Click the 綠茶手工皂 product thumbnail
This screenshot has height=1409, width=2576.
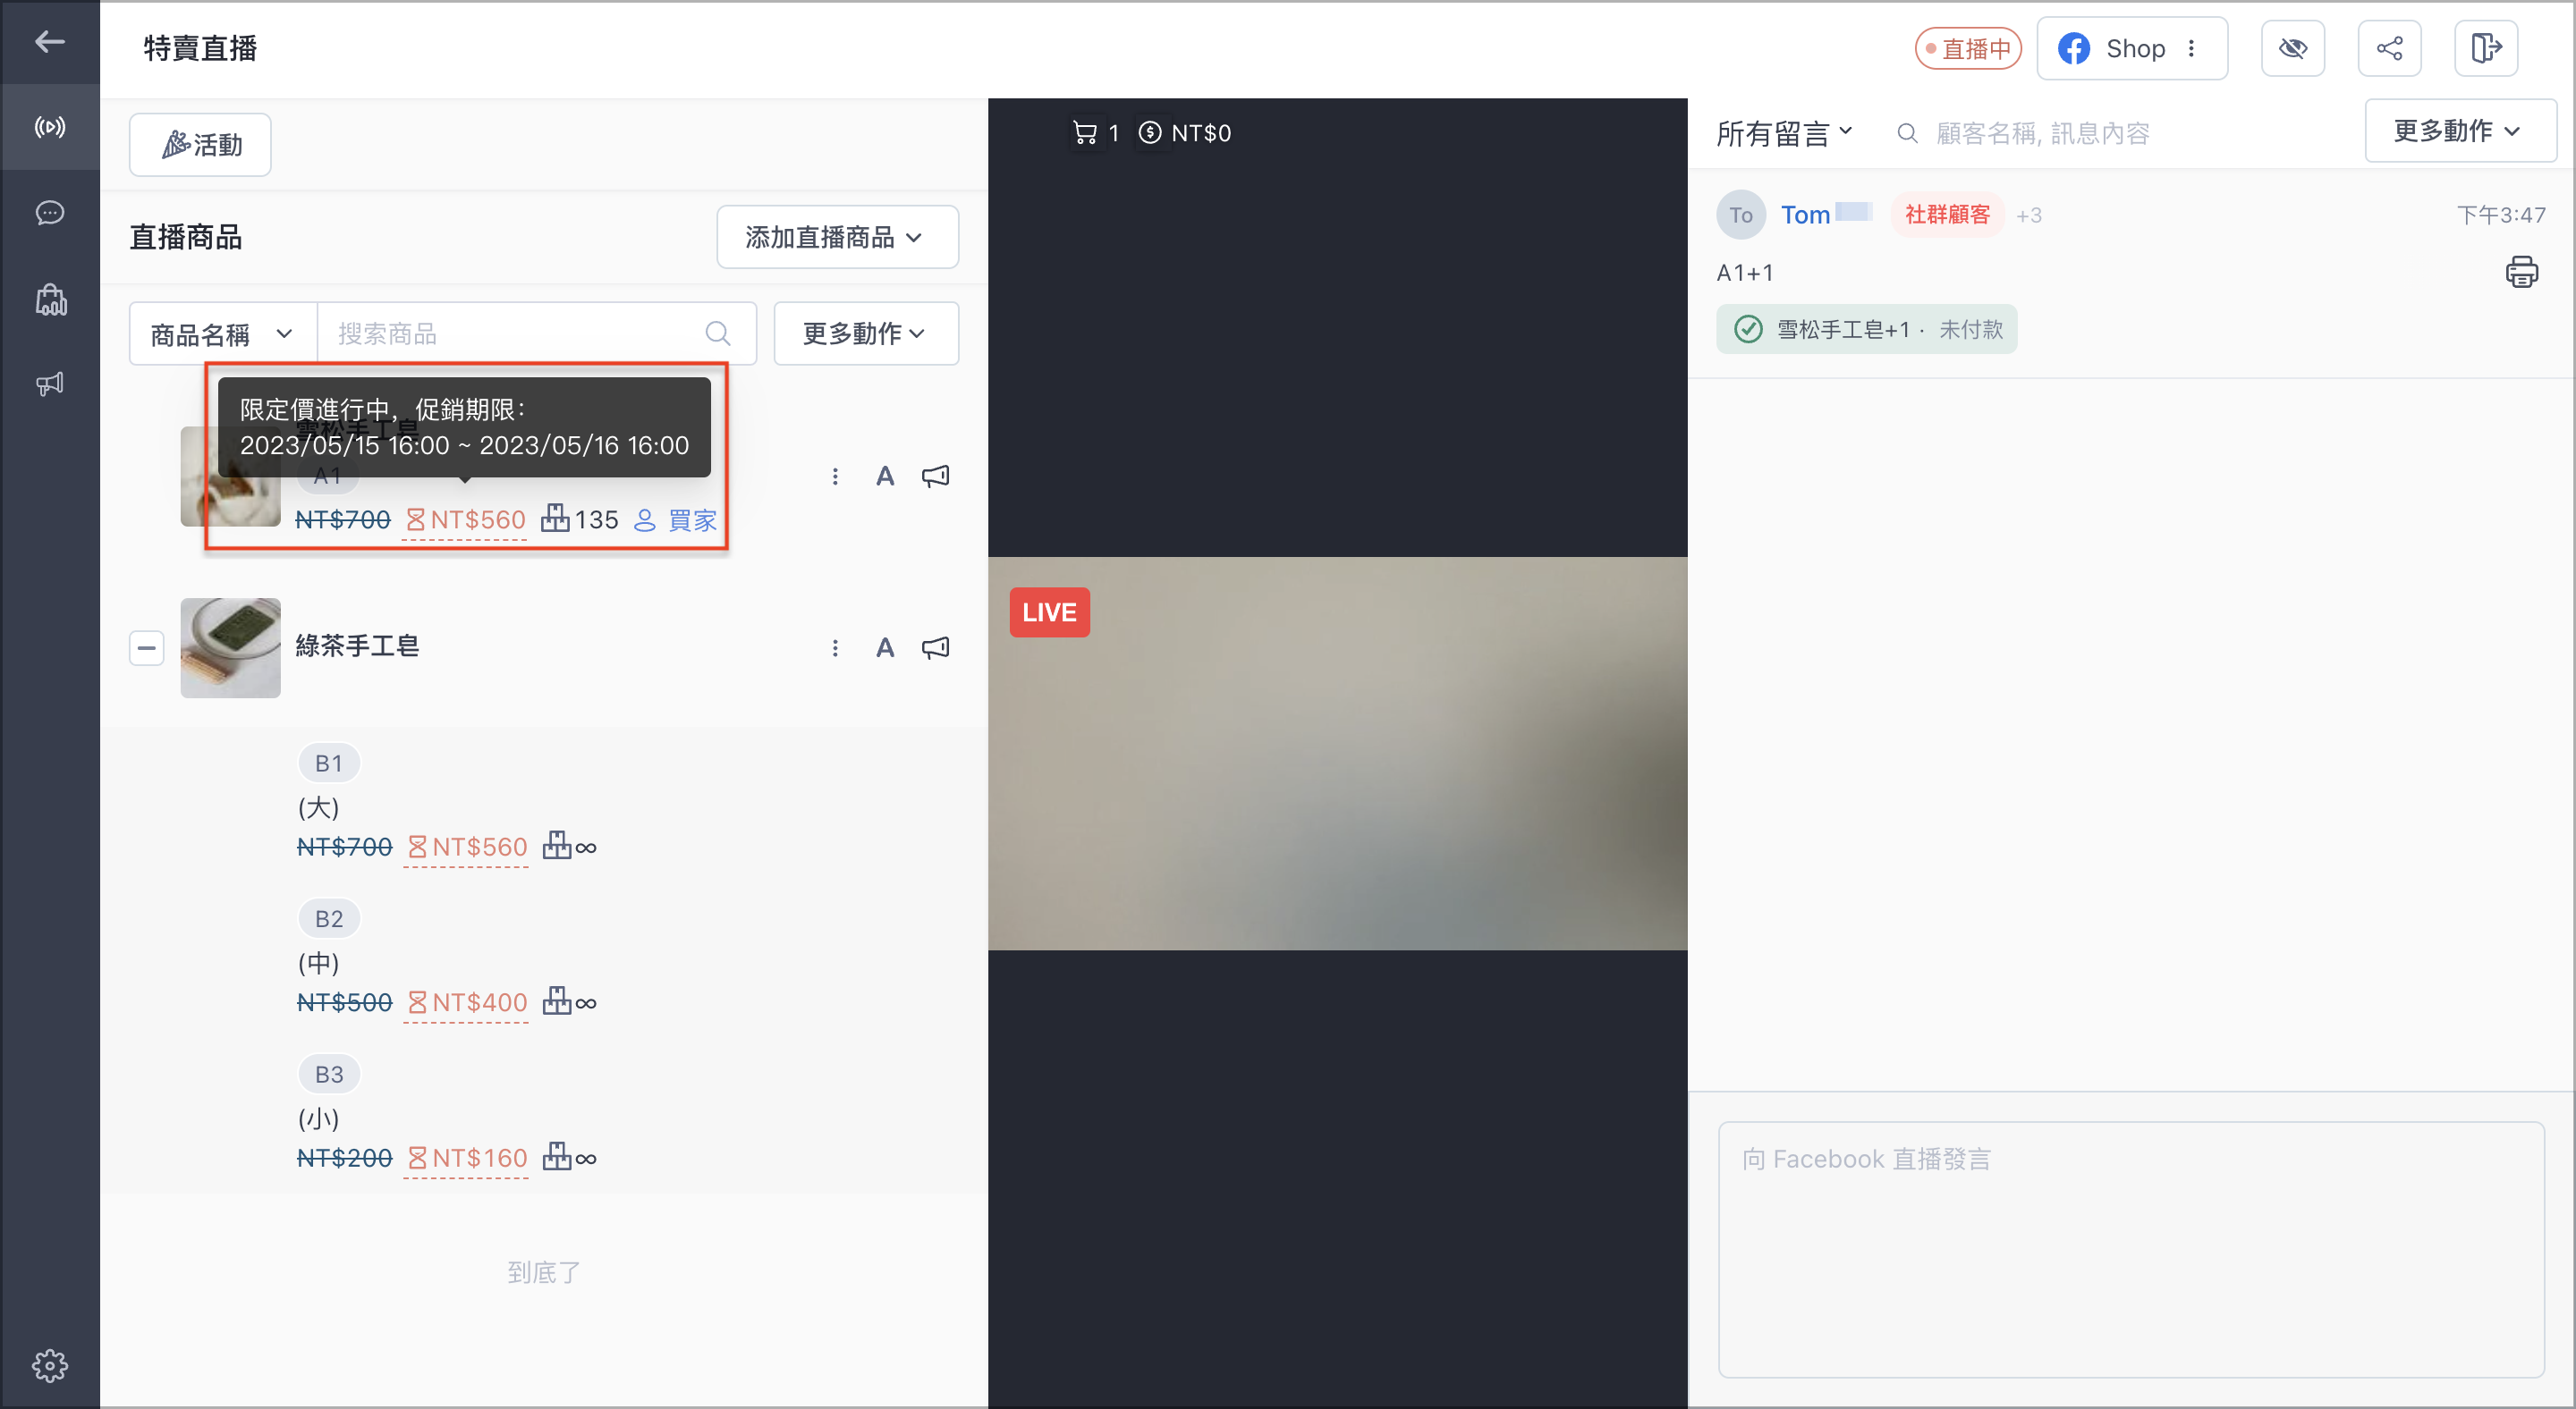tap(230, 647)
